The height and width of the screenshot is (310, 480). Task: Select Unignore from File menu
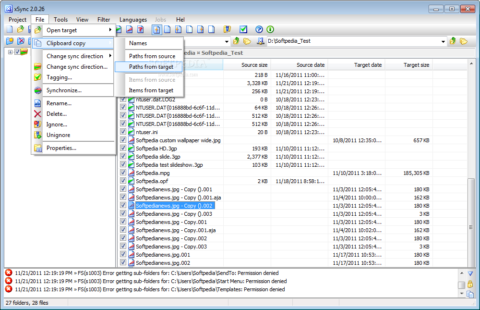(x=73, y=135)
